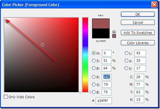The image size is (160, 109).
Task: Select the L lightness radio button
Action: [126, 53]
